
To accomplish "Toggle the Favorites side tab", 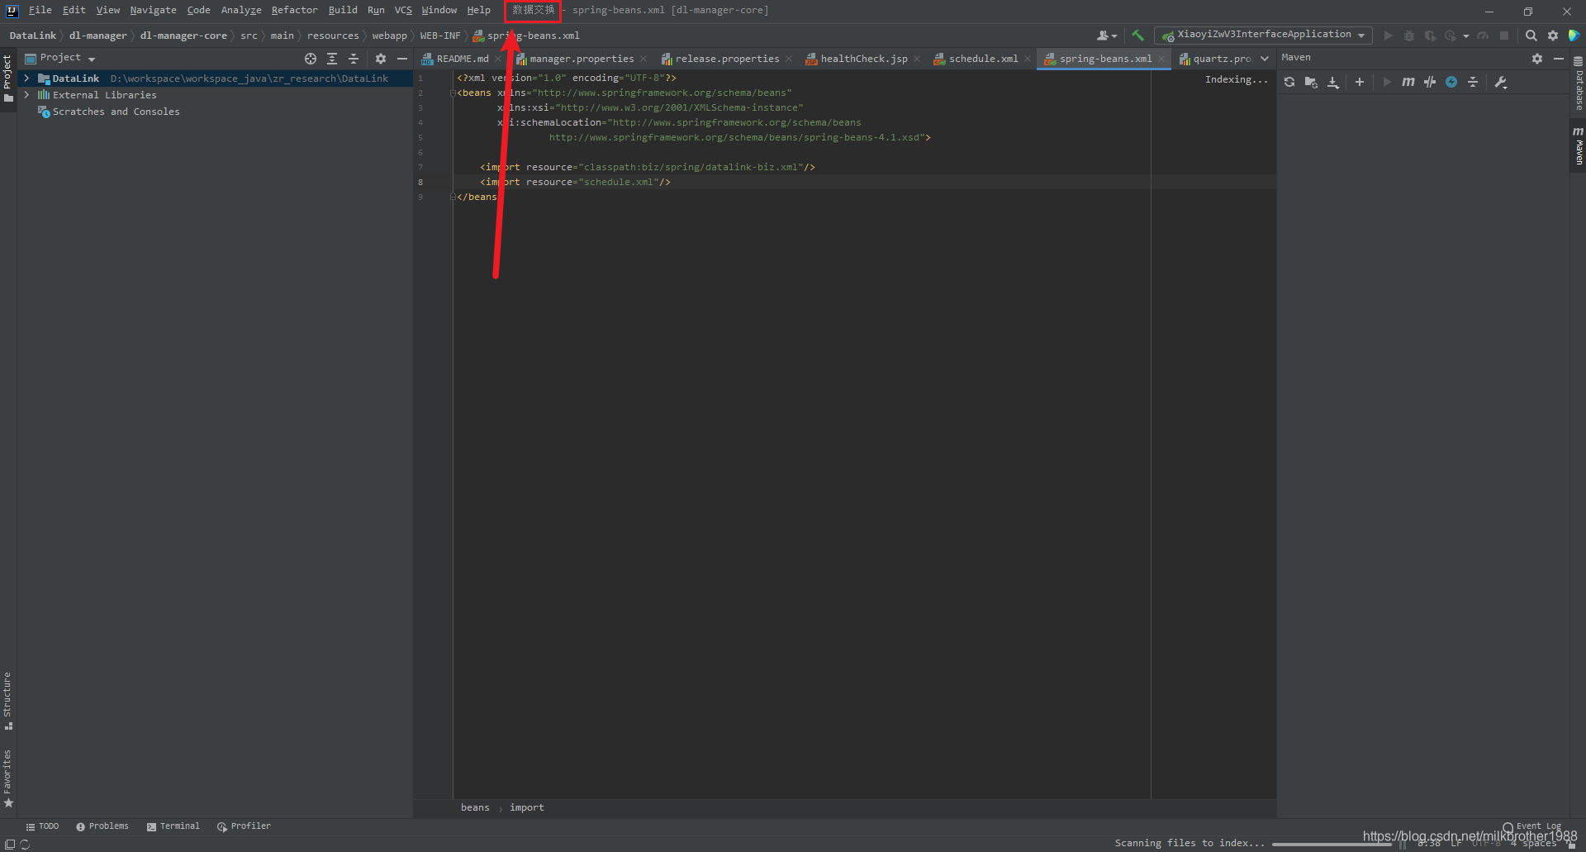I will pos(7,778).
